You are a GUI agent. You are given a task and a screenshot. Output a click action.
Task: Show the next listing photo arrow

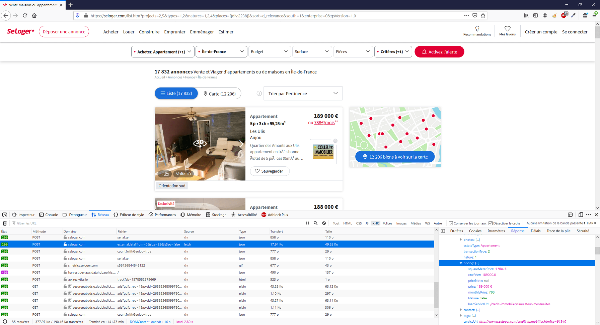[x=241, y=144]
